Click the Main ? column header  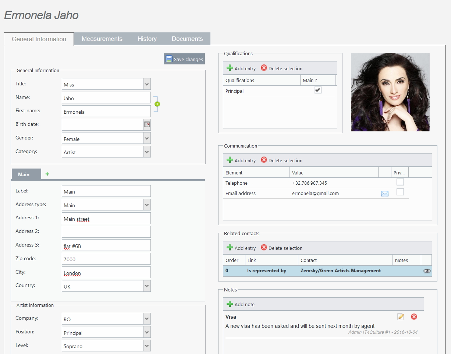click(318, 80)
